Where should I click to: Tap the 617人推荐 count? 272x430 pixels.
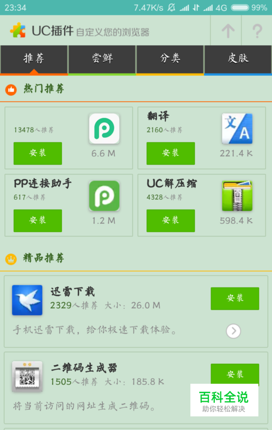[x=29, y=197]
